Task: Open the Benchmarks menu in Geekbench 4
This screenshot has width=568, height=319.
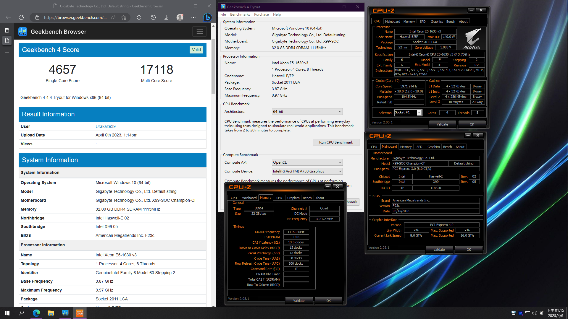Action: (240, 14)
